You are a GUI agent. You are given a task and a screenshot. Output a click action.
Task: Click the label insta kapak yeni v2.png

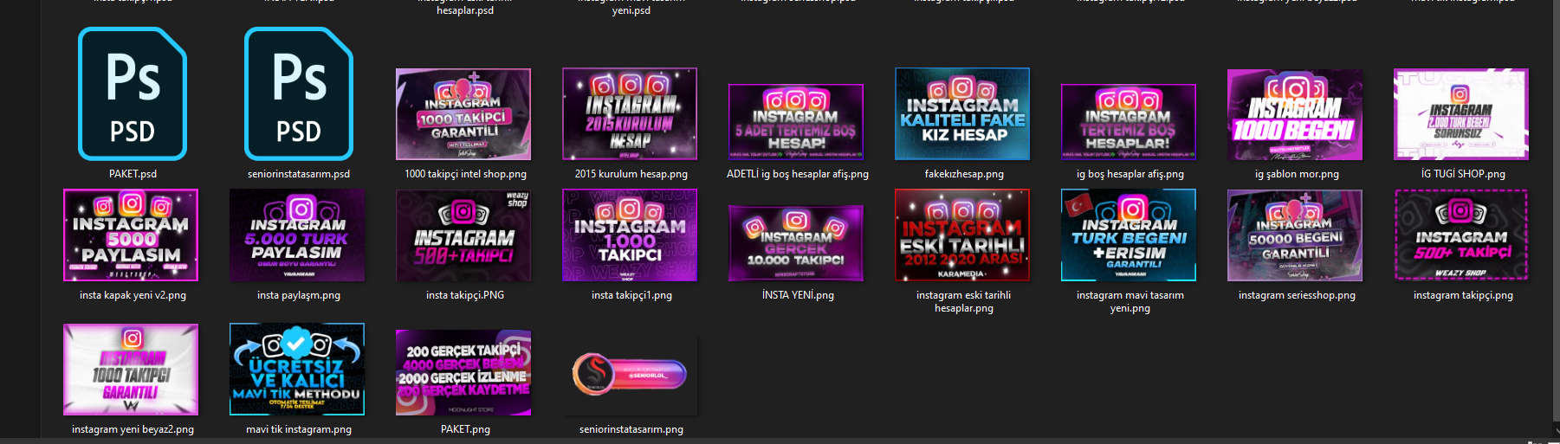pos(133,295)
